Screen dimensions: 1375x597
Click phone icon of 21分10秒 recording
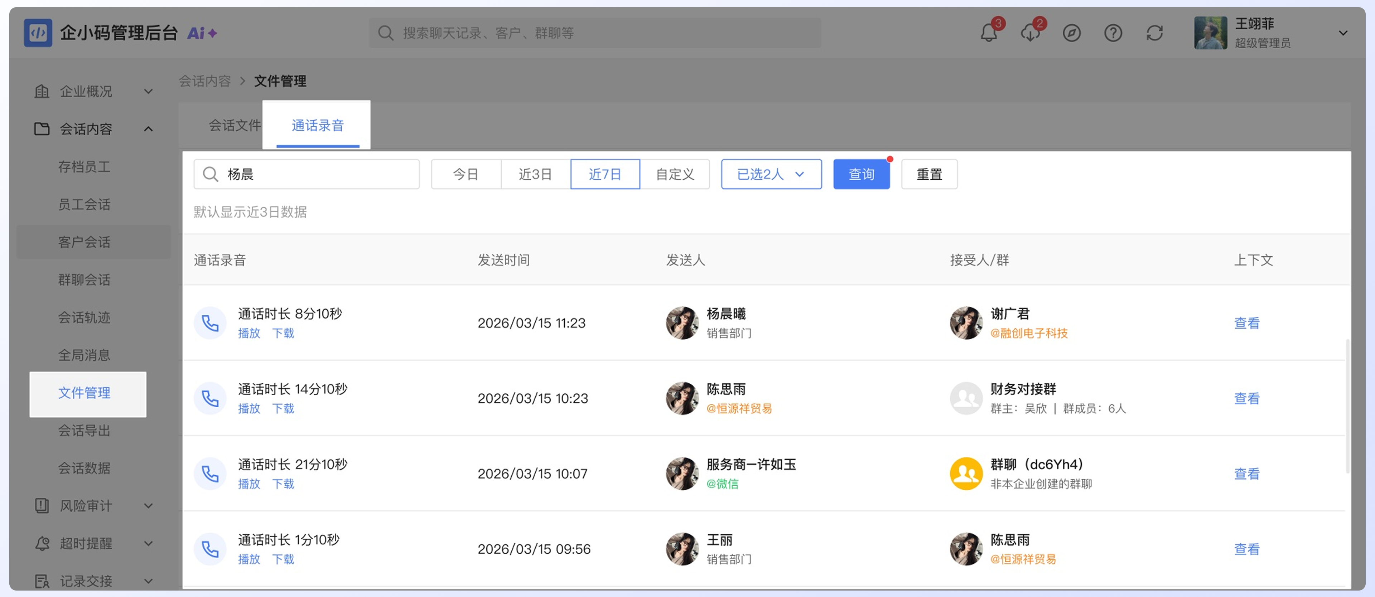210,474
